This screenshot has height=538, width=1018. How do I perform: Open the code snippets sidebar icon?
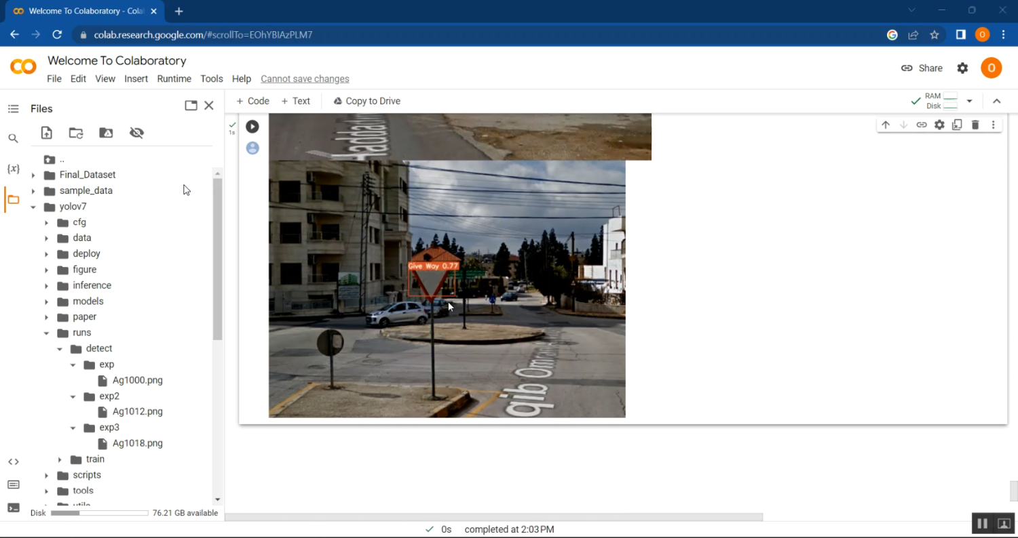(13, 461)
